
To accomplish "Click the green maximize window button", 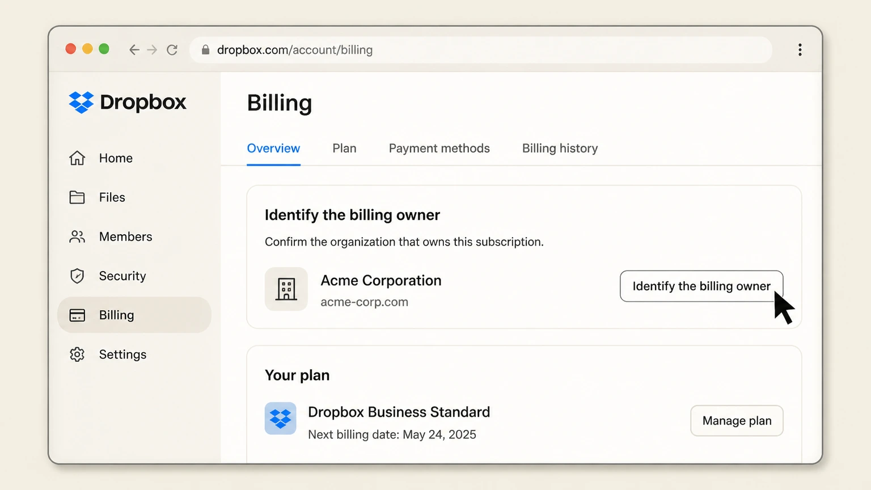I will point(104,49).
